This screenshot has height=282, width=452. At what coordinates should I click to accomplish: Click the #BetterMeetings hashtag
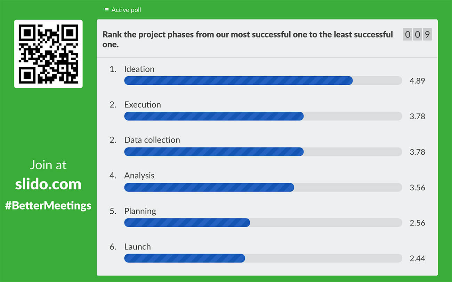(48, 205)
